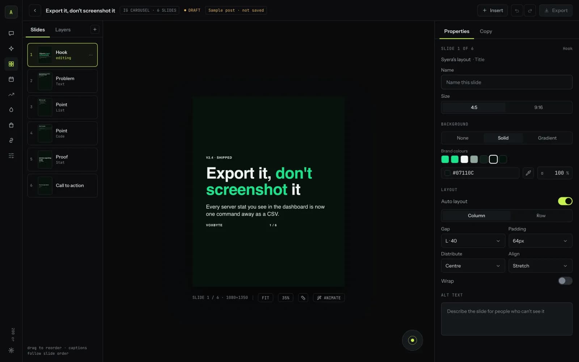Expand the Align dropdown set to Stretch

(x=540, y=266)
